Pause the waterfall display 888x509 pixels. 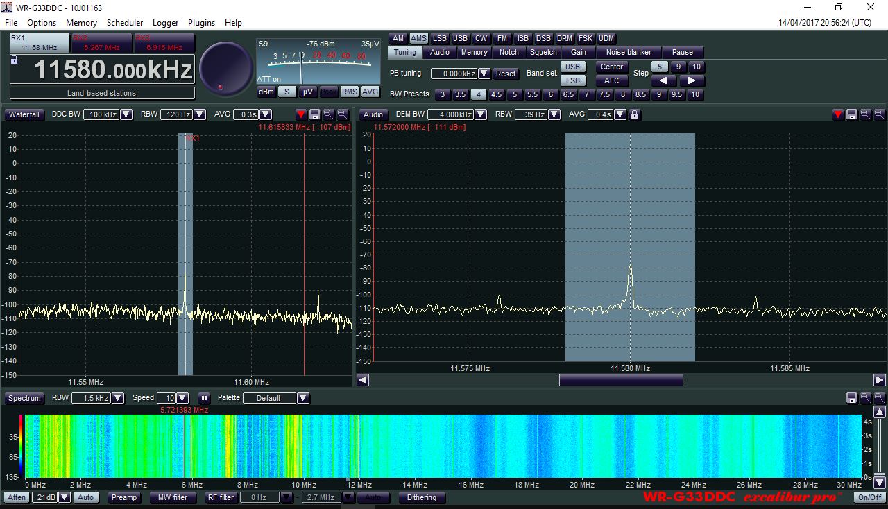[x=204, y=398]
